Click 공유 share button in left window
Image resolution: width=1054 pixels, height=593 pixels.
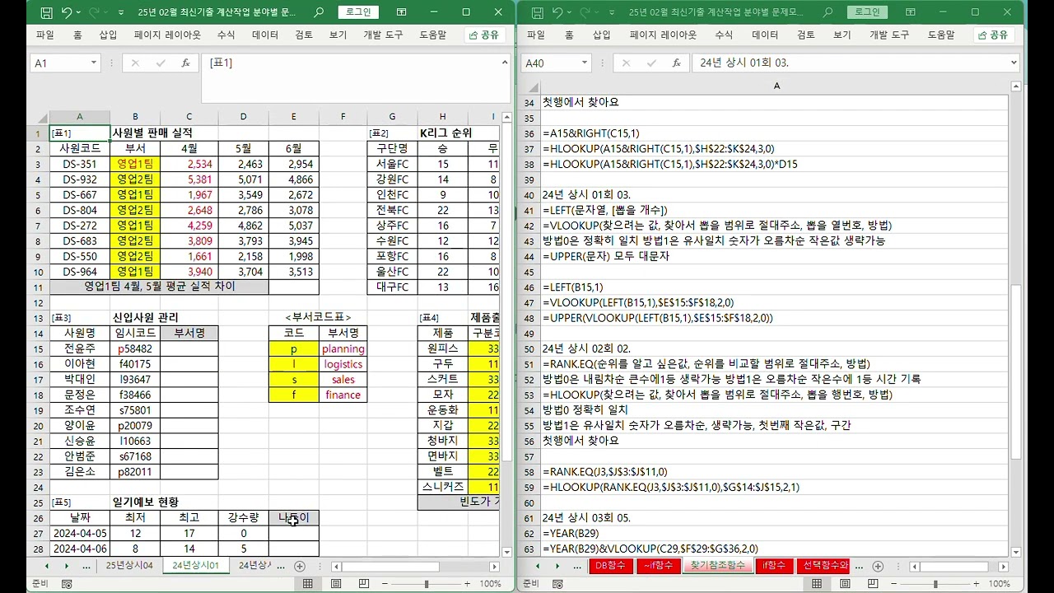click(x=484, y=35)
